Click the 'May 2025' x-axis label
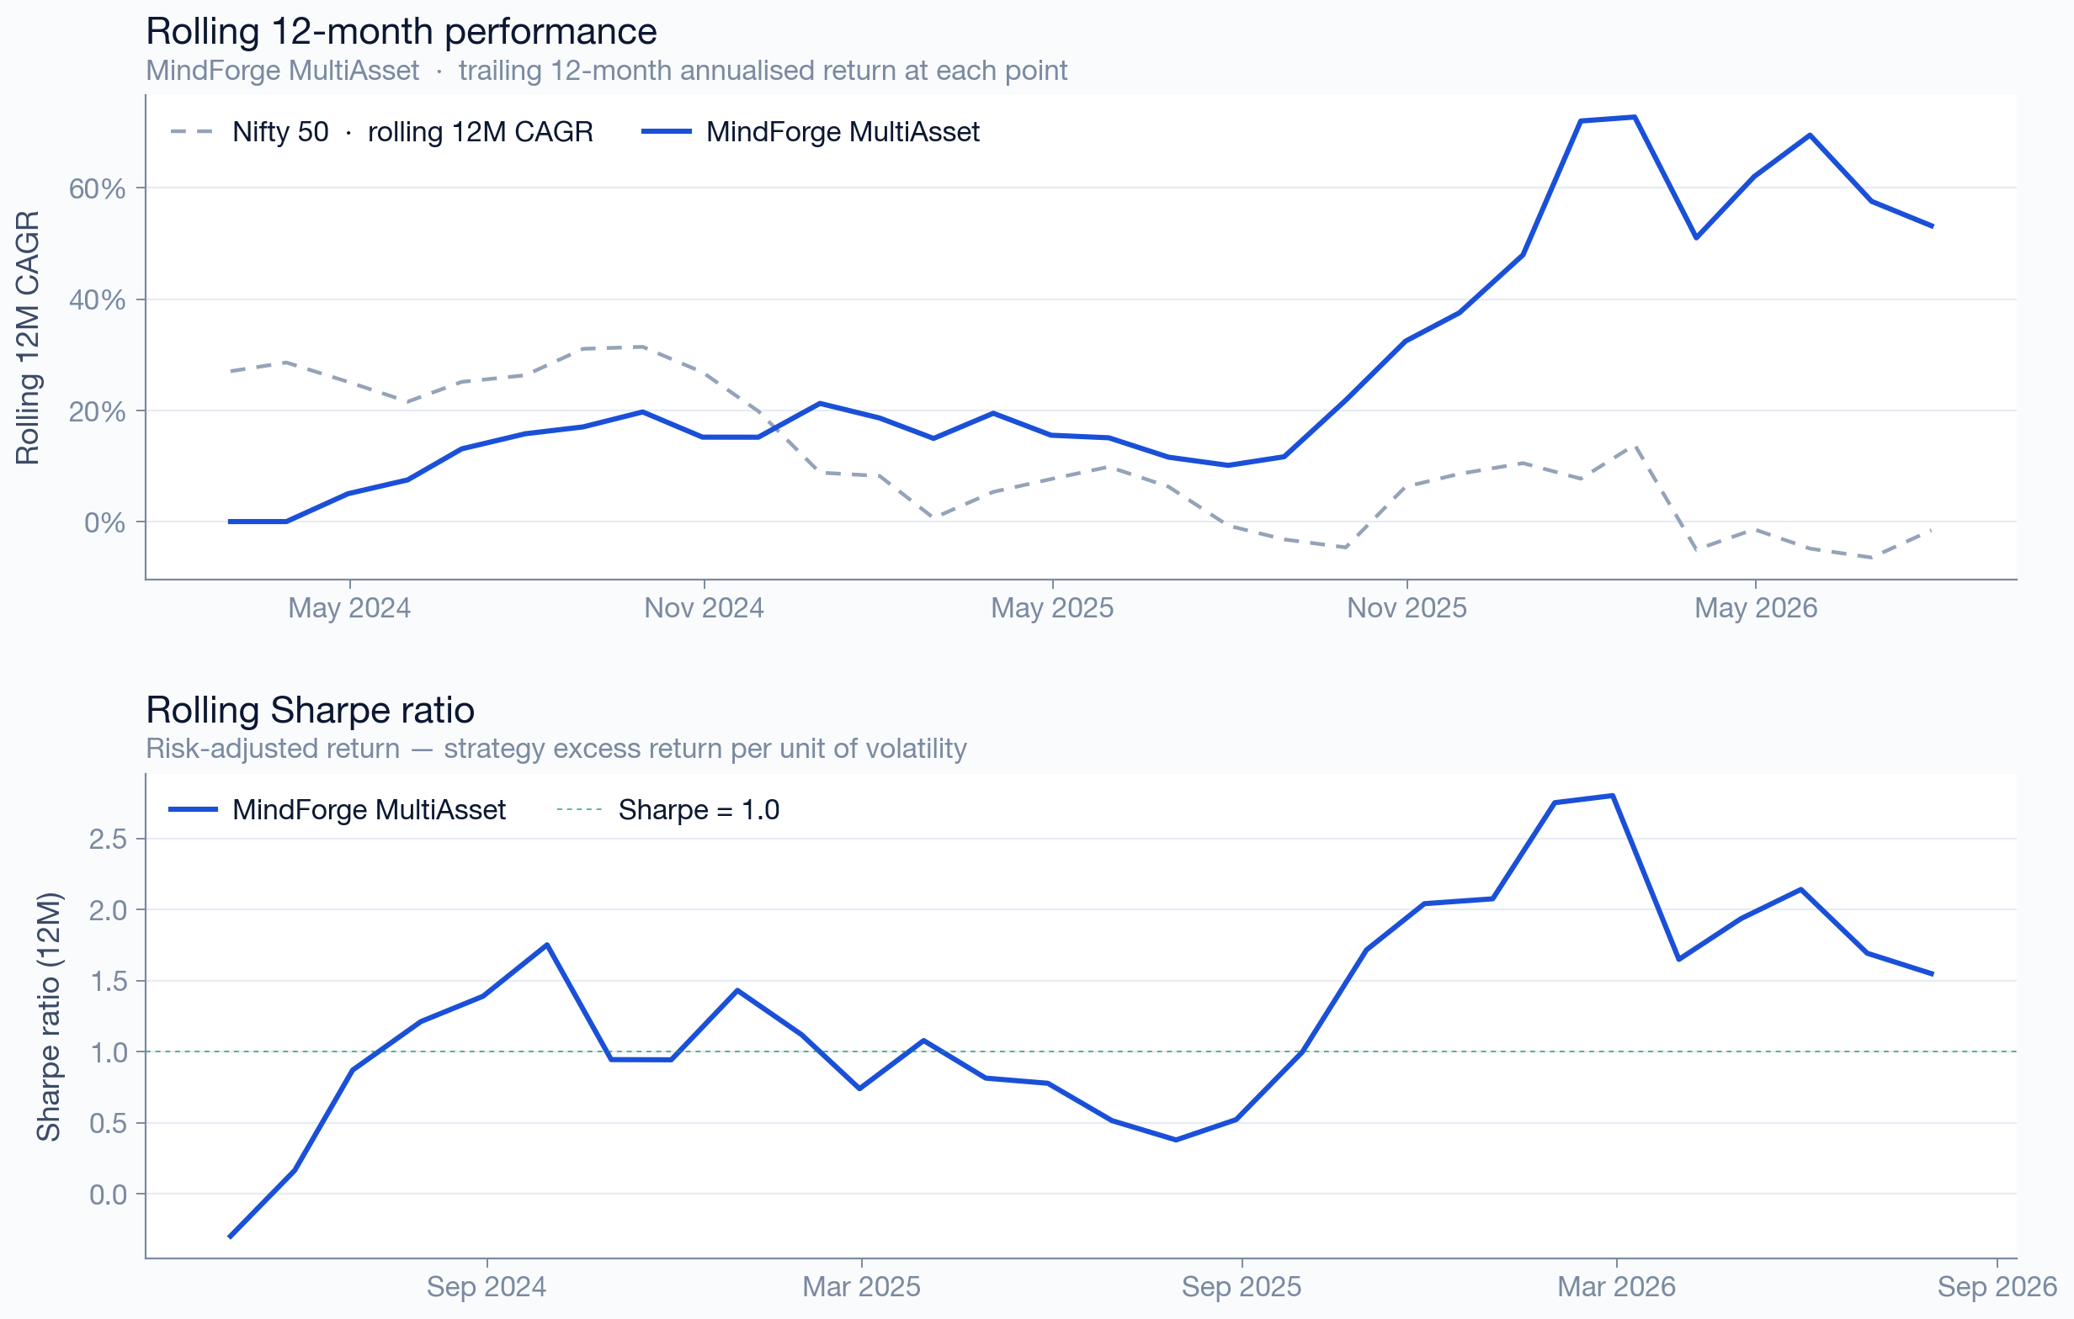 pos(1052,608)
